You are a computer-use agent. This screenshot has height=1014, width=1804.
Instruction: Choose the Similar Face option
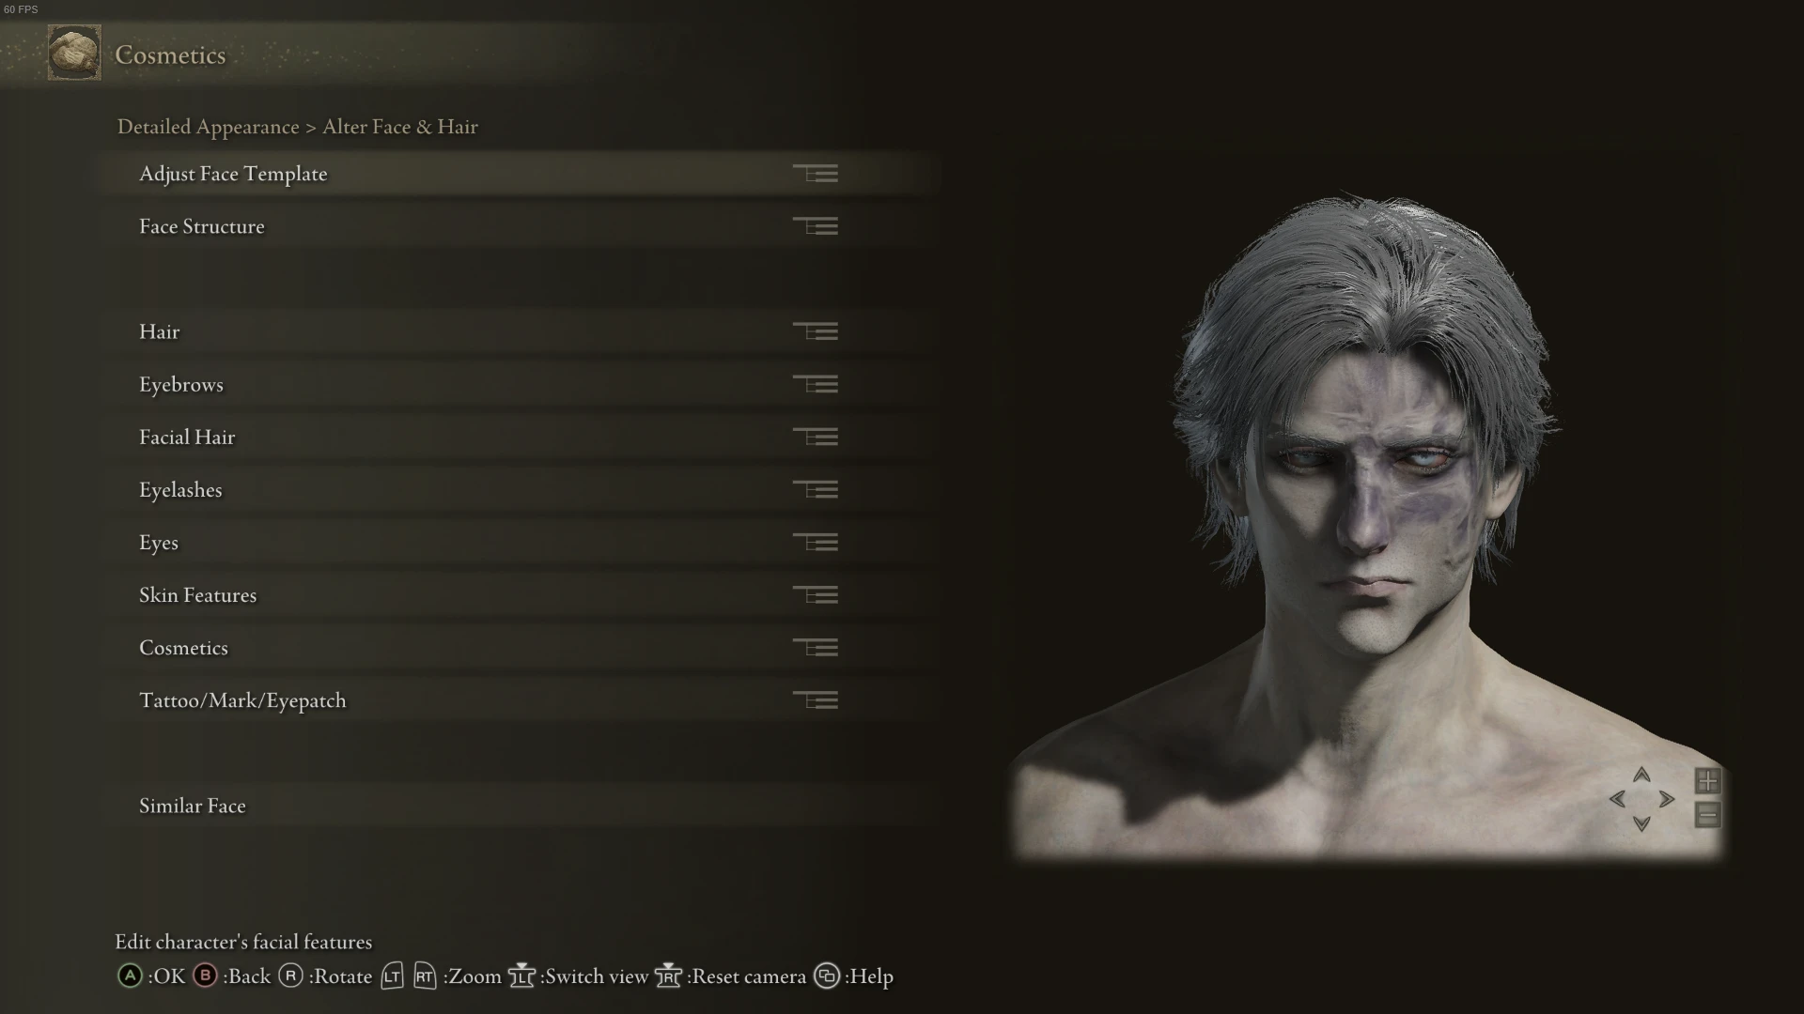[519, 806]
